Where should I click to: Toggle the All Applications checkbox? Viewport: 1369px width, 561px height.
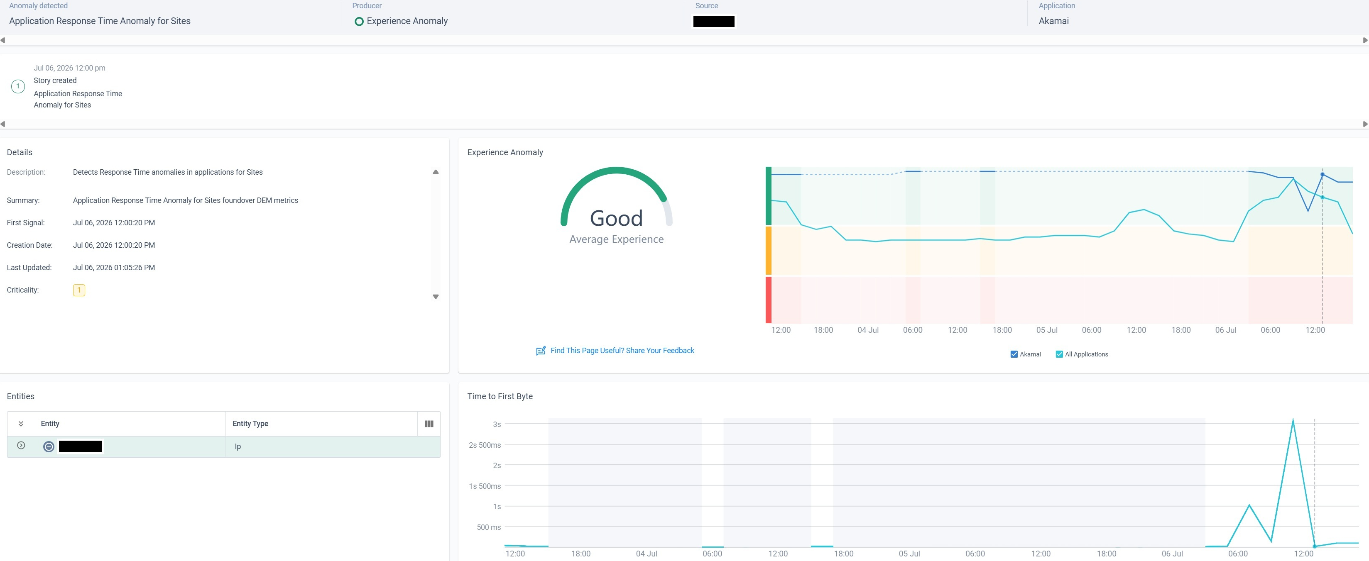pyautogui.click(x=1059, y=354)
